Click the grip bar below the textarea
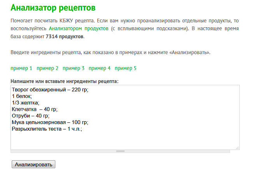This screenshot has width=253, height=175. coord(120,151)
